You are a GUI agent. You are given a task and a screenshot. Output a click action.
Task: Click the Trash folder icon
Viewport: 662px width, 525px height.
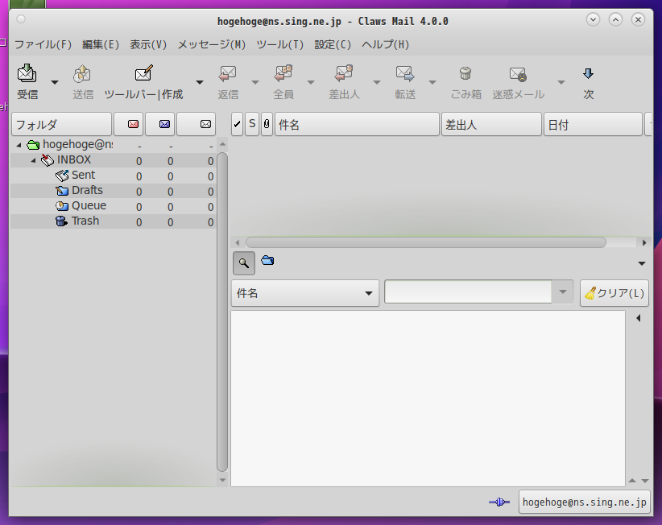(62, 221)
